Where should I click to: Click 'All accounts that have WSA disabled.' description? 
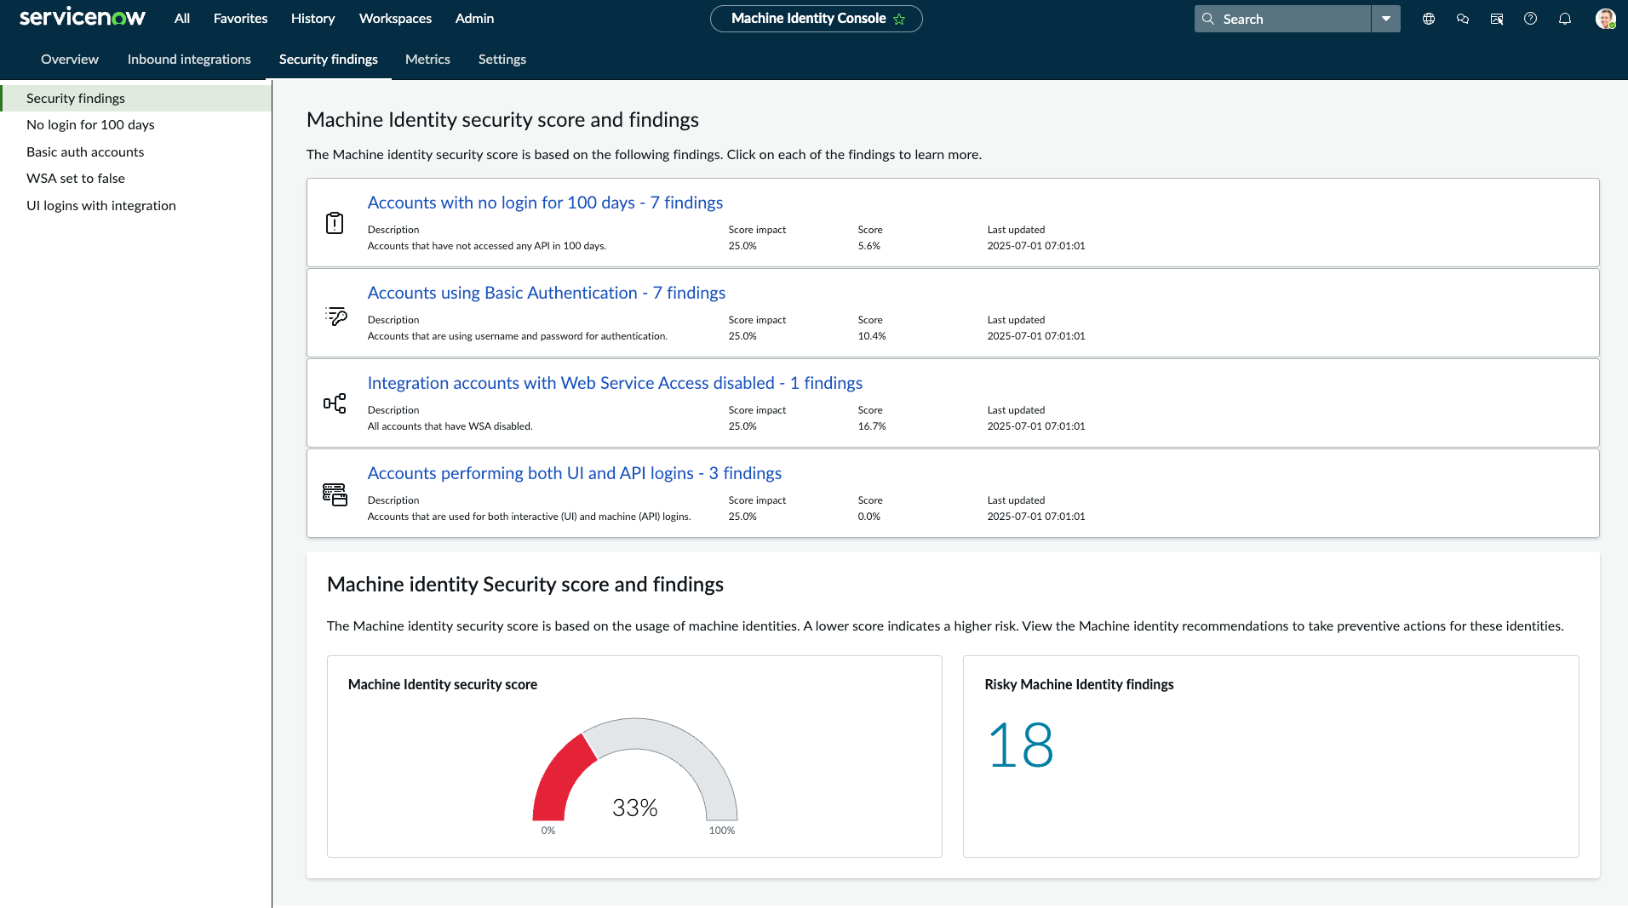tap(450, 426)
